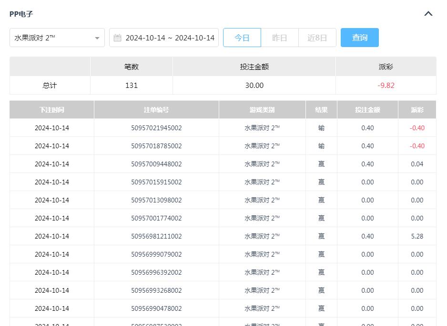Click the 派彩 column header

(x=417, y=109)
